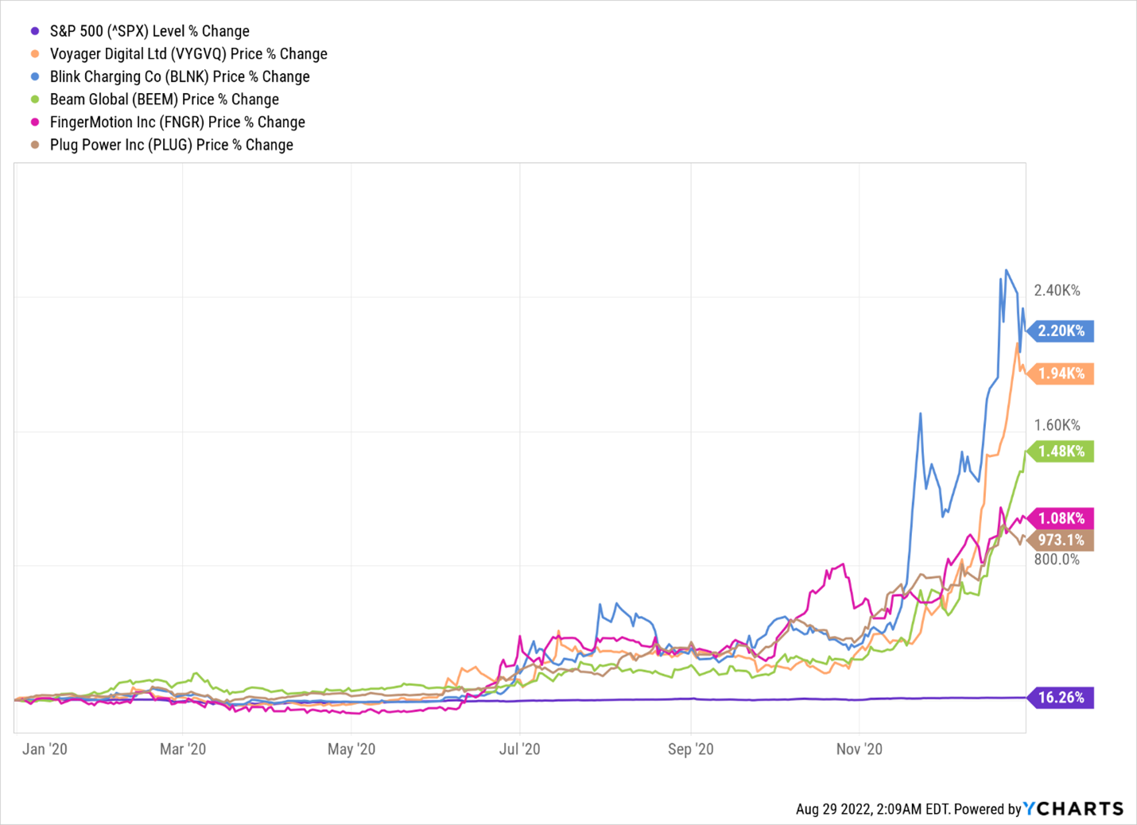Click the brown 973.1% value flag
This screenshot has height=825, width=1137.
point(1061,540)
